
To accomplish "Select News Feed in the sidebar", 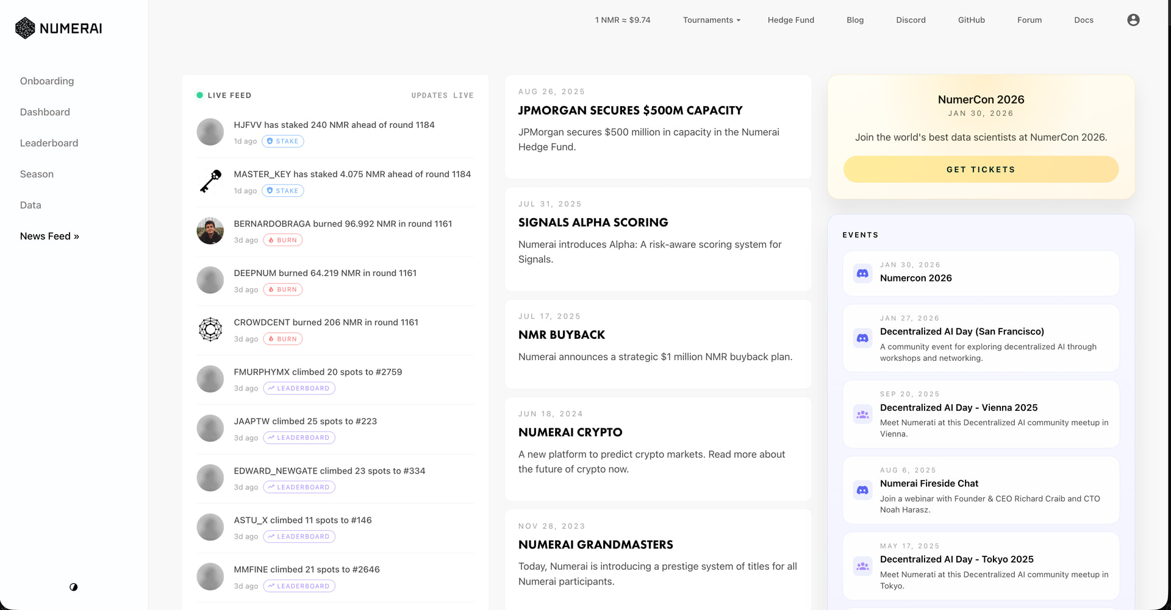I will pos(49,236).
